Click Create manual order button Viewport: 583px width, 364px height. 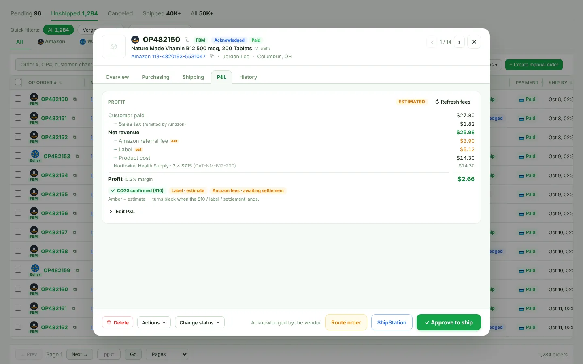click(x=534, y=65)
